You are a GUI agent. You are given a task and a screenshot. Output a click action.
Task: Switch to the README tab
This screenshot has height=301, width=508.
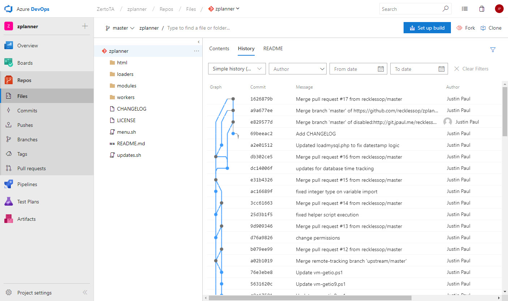point(273,48)
